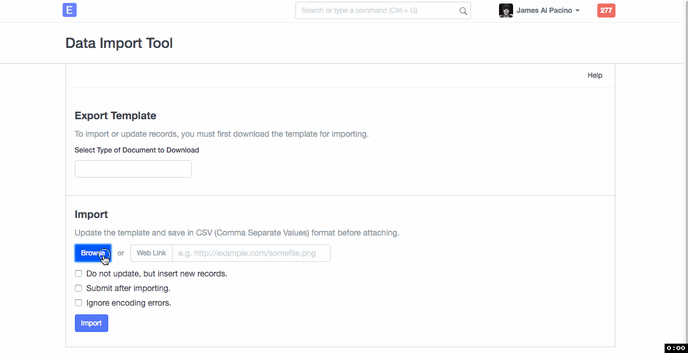Enable 'Do not update, but insert new records'

[78, 274]
